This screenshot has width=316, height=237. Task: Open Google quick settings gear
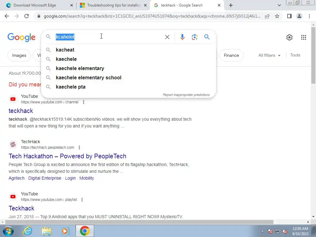coord(289,37)
